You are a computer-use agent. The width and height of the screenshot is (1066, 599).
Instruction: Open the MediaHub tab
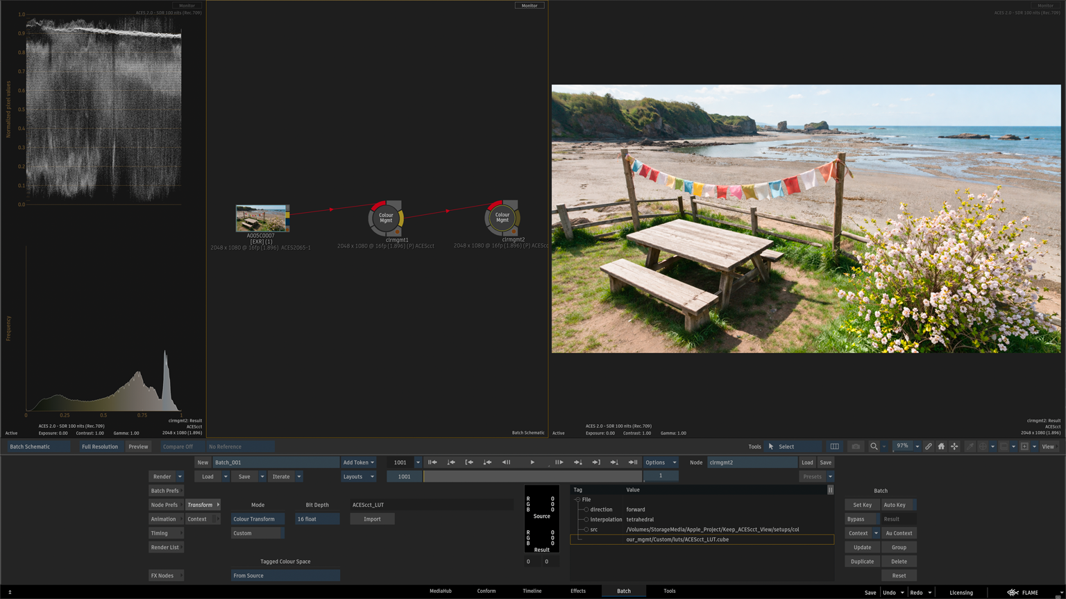point(440,591)
